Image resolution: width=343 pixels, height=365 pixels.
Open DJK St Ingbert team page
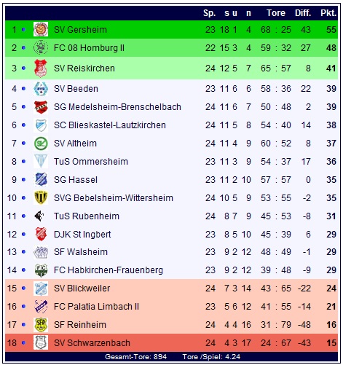point(82,235)
